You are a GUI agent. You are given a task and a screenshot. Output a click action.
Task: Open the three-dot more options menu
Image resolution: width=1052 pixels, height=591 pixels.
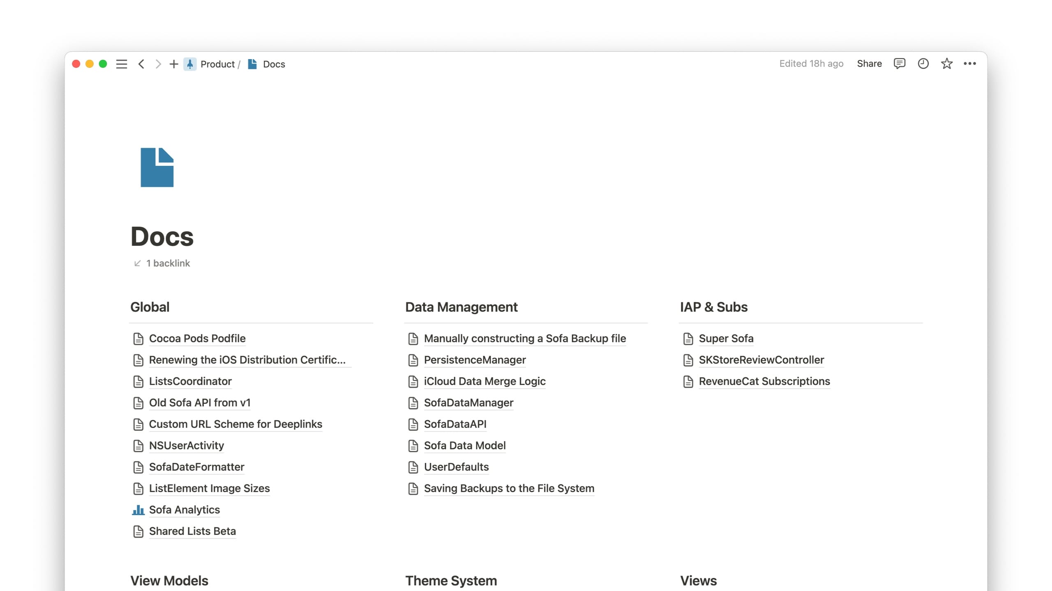(x=970, y=64)
